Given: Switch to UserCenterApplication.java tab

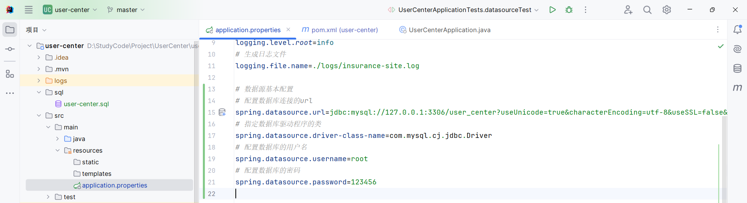Looking at the screenshot, I should tap(445, 30).
